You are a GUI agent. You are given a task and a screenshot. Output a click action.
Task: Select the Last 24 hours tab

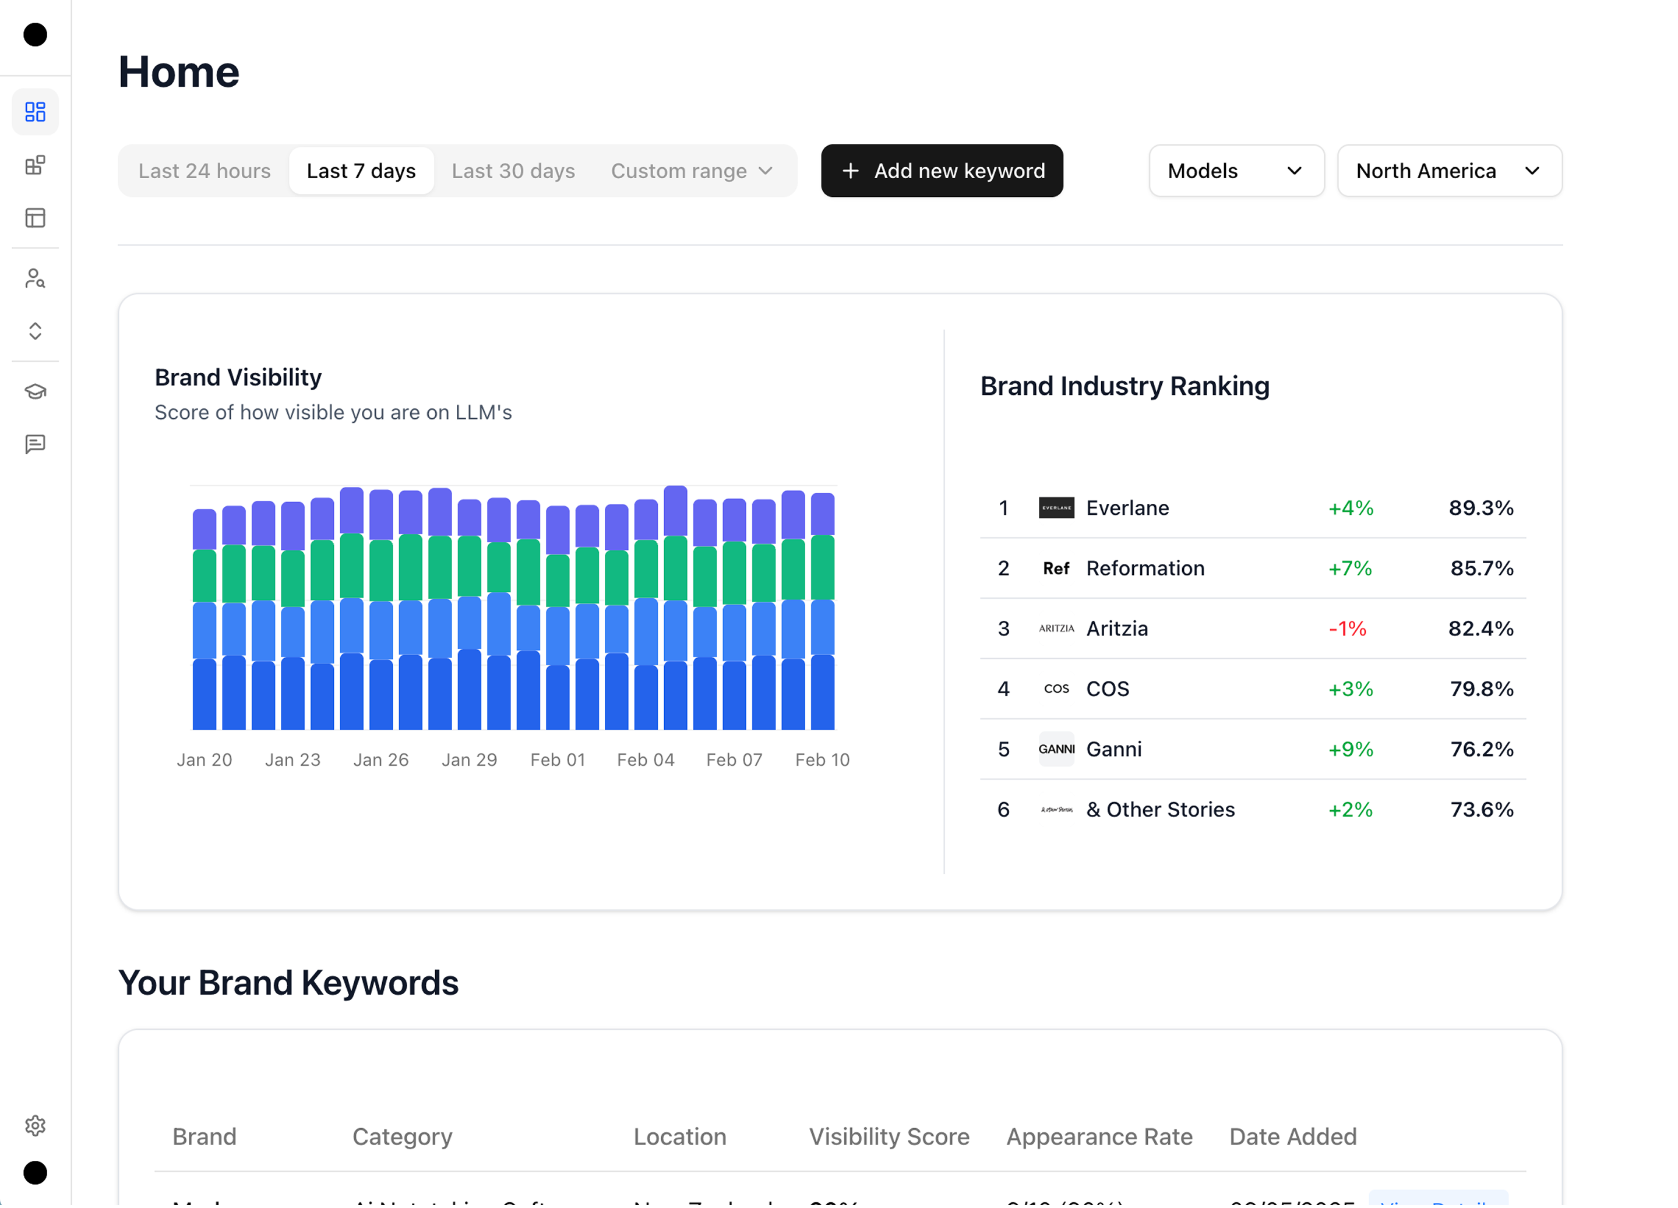pos(205,172)
